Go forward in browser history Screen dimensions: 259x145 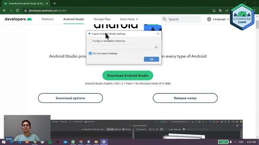pyautogui.click(x=11, y=10)
